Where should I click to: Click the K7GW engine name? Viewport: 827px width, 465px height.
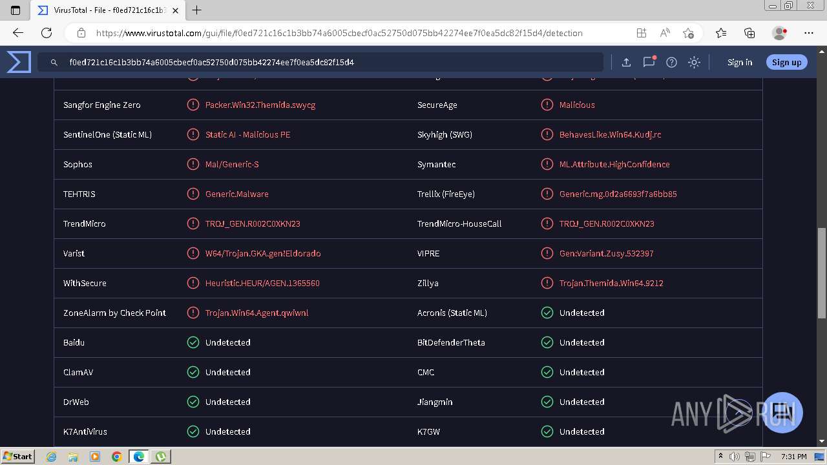point(428,431)
